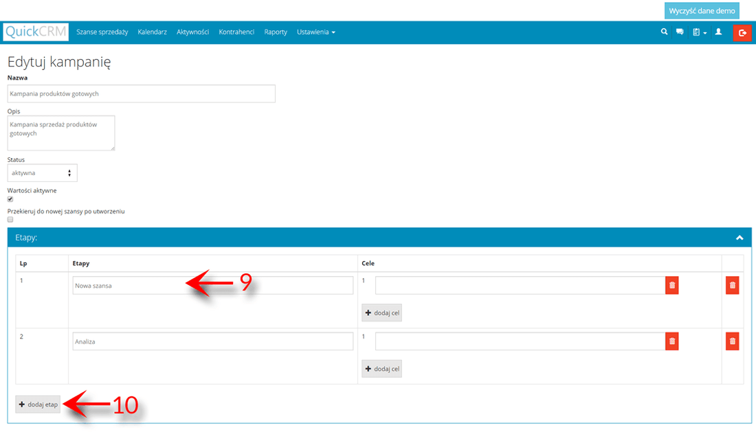Image resolution: width=756 pixels, height=432 pixels.
Task: Click the Nazwa campaign name field
Action: coord(141,93)
